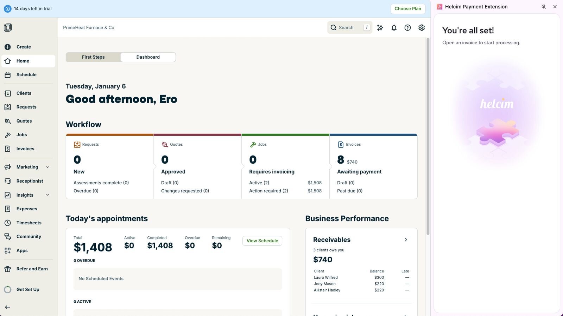Open the help question mark icon
The width and height of the screenshot is (563, 316).
coord(407,28)
